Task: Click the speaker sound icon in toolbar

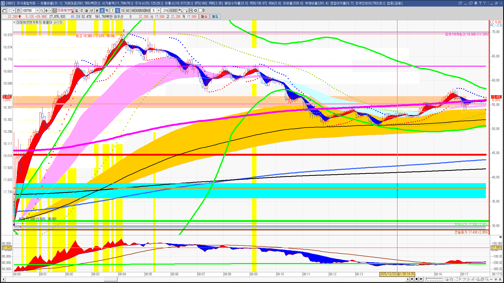Action: [x=47, y=10]
